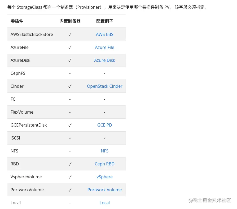The image size is (237, 209).
Task: Select the AWSElasticBlockStore plugin name
Action: [x=32, y=34]
